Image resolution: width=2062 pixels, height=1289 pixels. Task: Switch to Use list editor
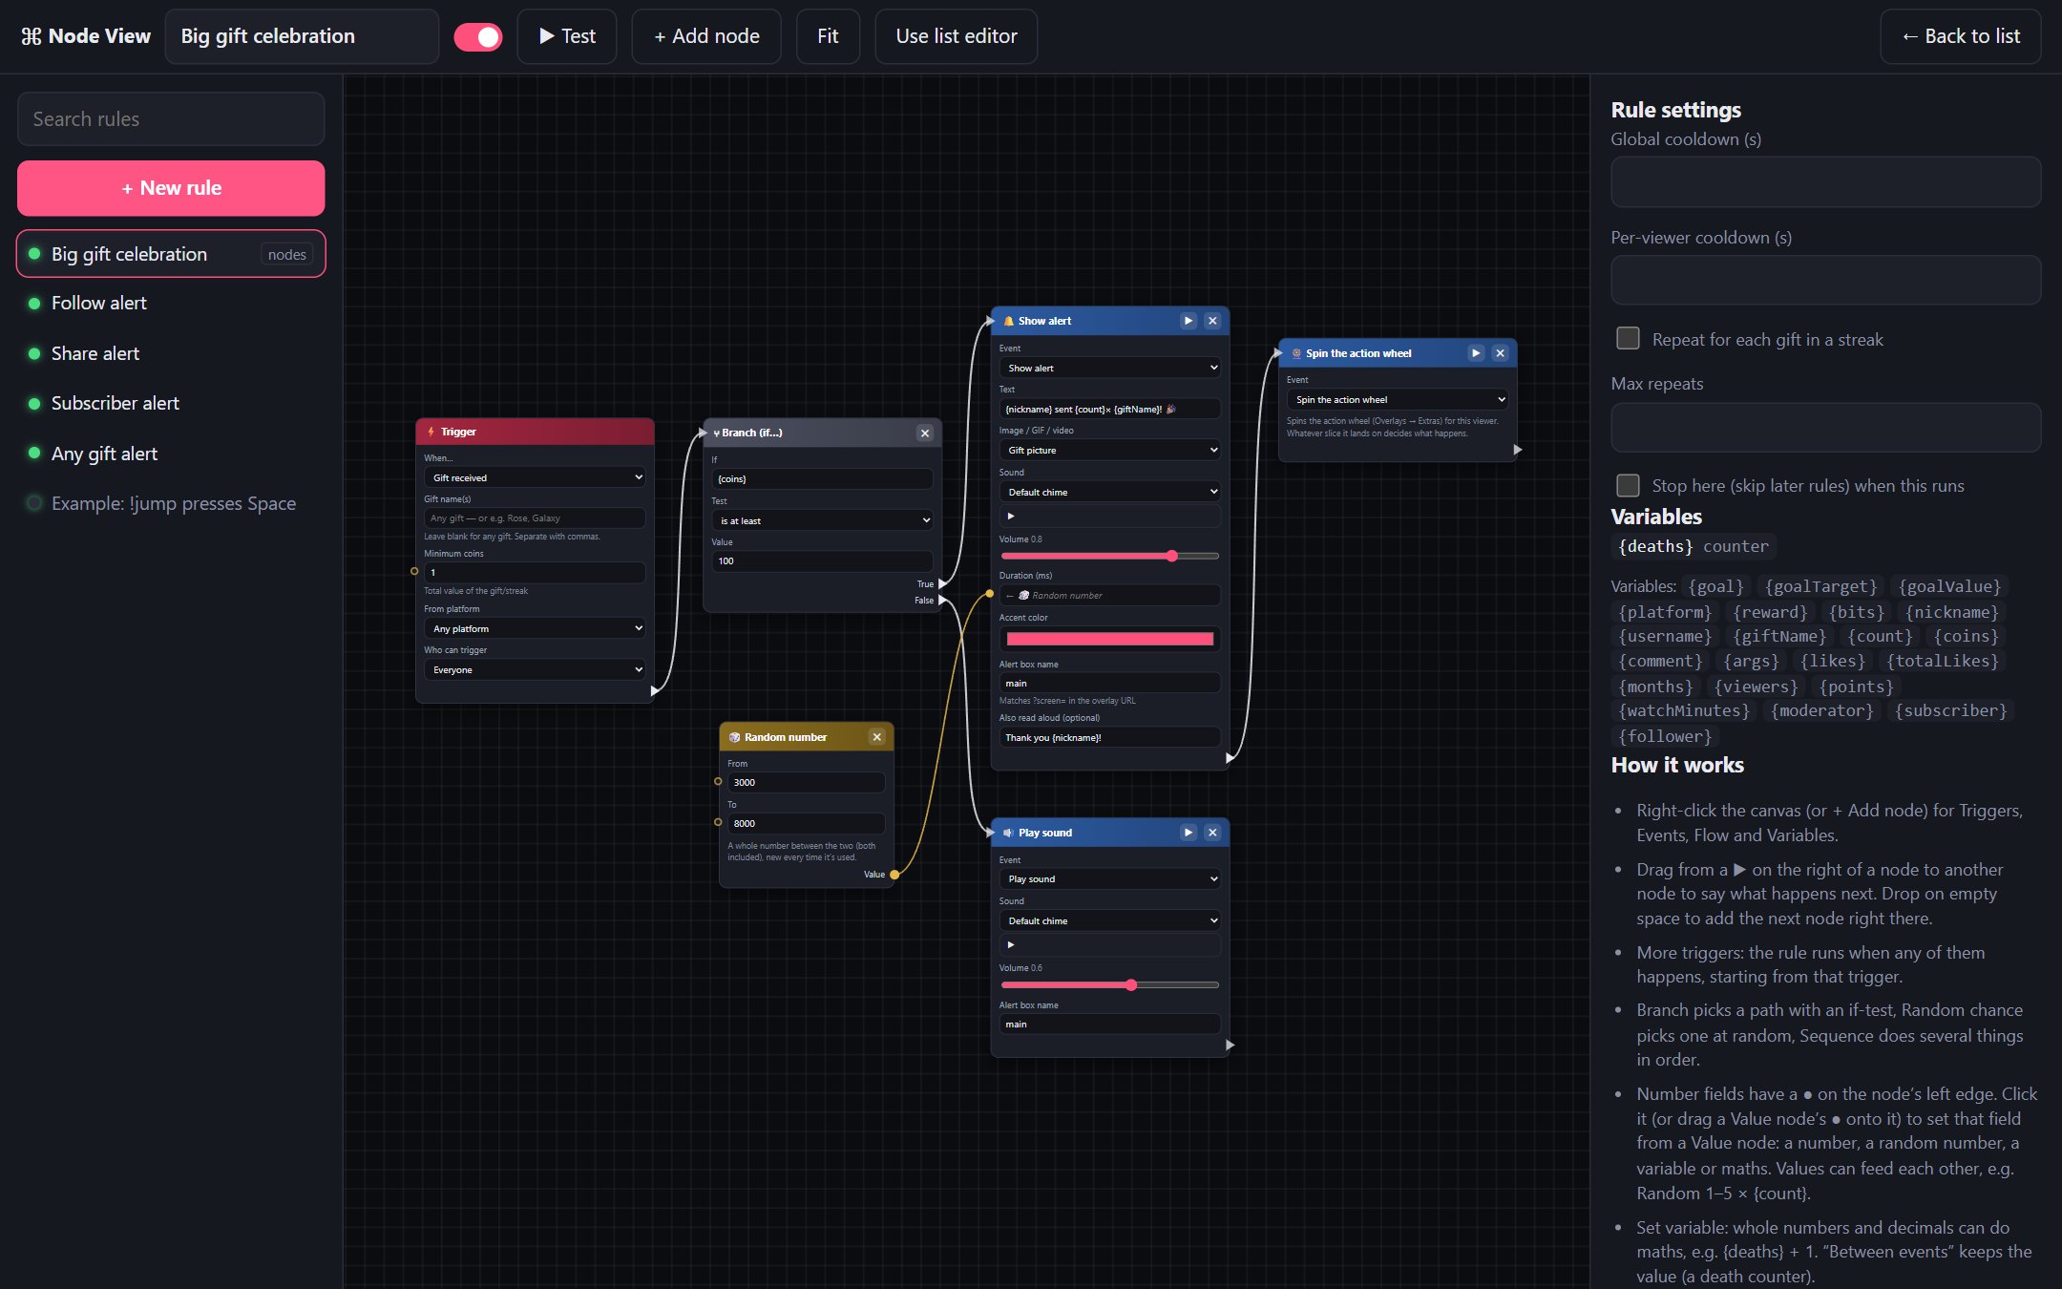[x=957, y=36]
